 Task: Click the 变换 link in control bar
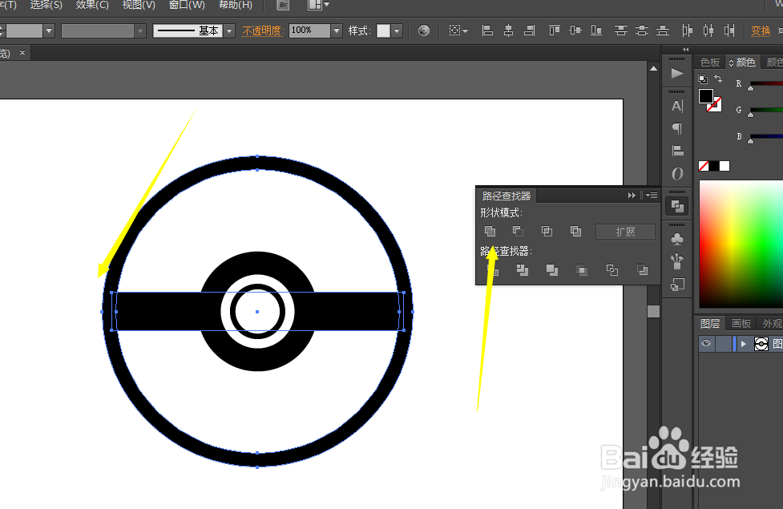(x=761, y=31)
